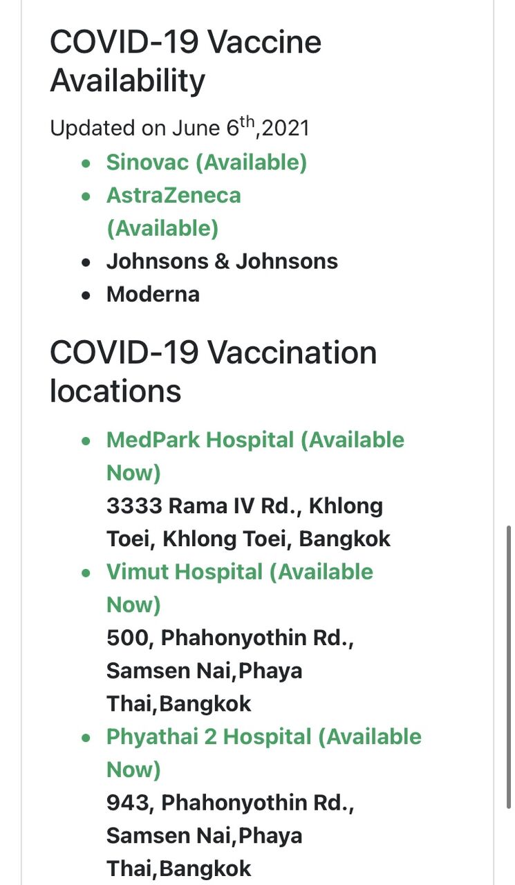
Task: Click the black bullet beside Johnsons & Johnsons
Action: (x=86, y=263)
